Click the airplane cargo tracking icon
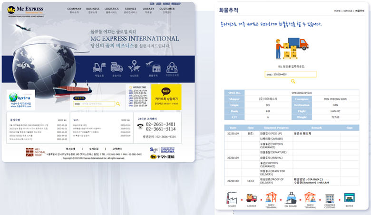The image size is (371, 215). [x=153, y=67]
